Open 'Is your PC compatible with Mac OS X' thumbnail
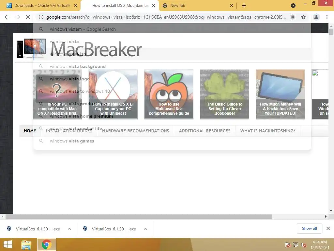 57,94
